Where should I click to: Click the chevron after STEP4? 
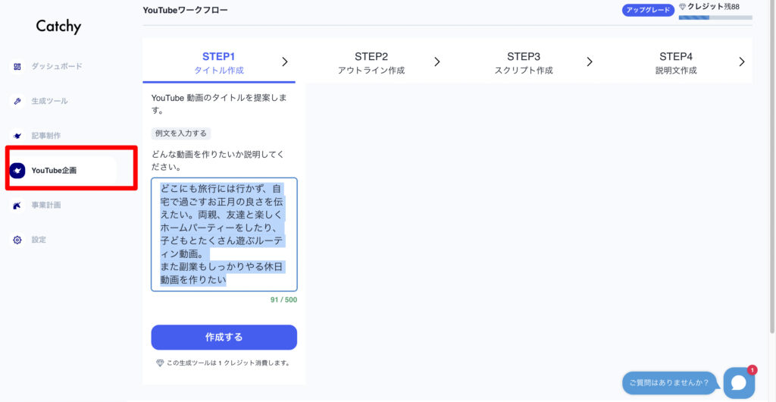click(x=742, y=62)
